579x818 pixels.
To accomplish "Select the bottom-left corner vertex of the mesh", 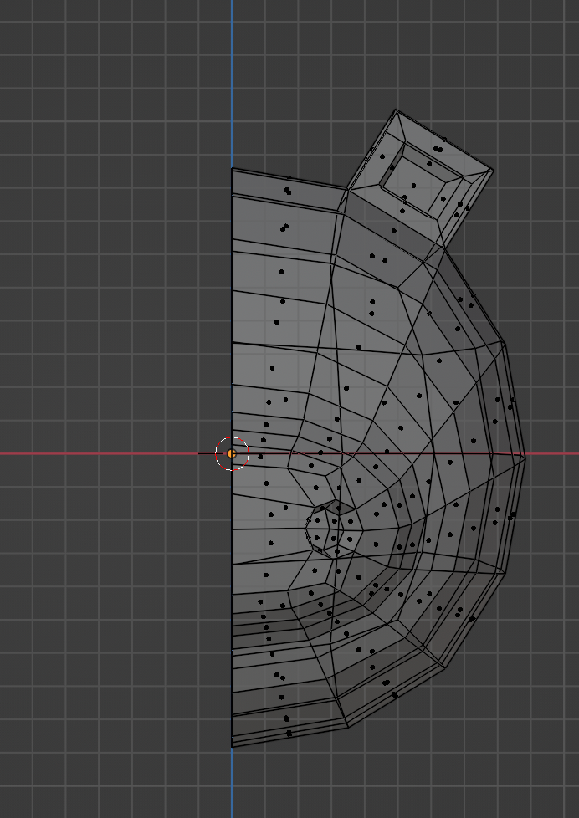I will 232,746.
